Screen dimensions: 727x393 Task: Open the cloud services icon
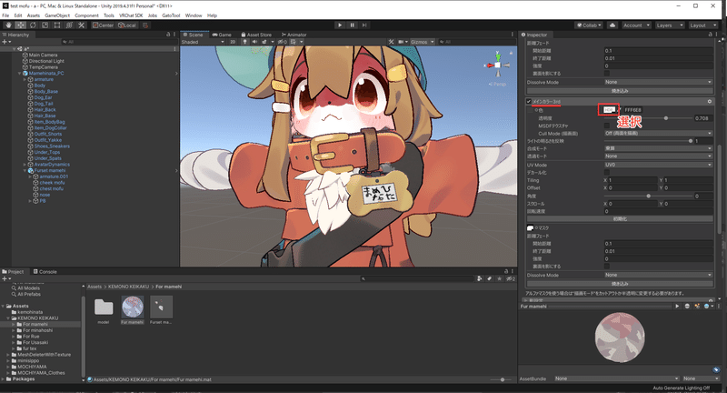click(612, 25)
